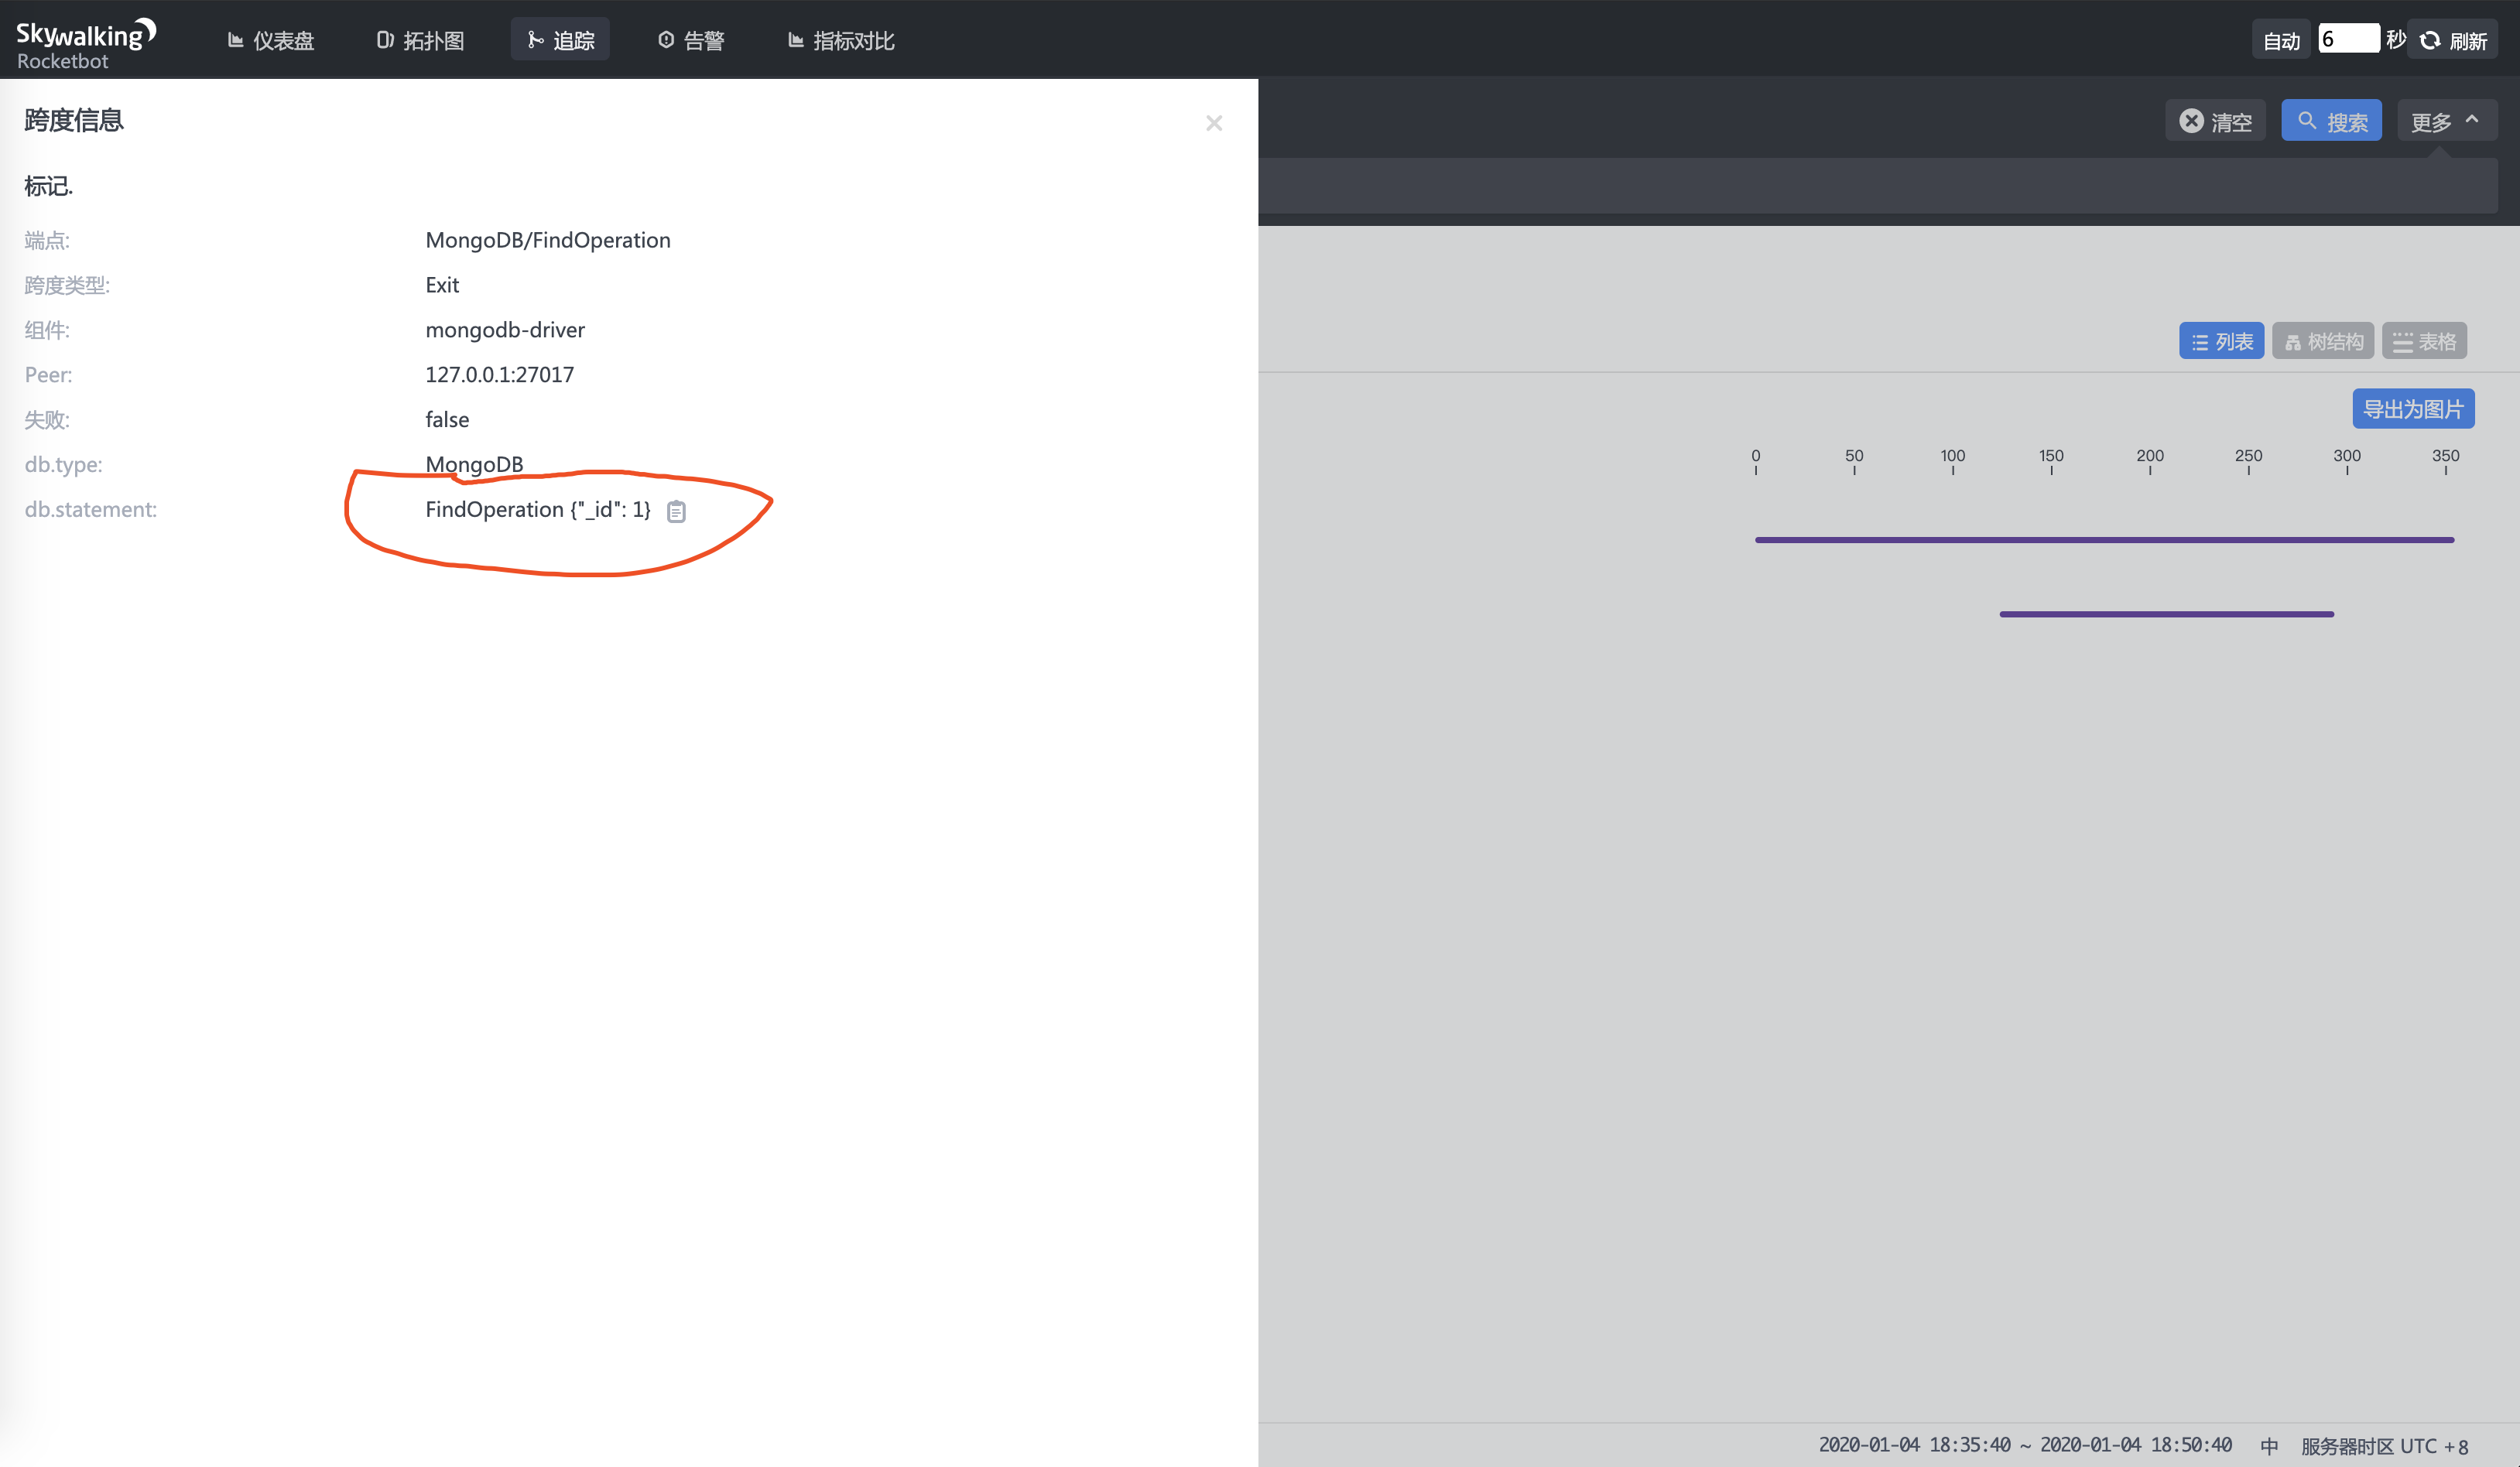Open the time range picker in footer
Screen dimensions: 2520x1467
click(2024, 1445)
